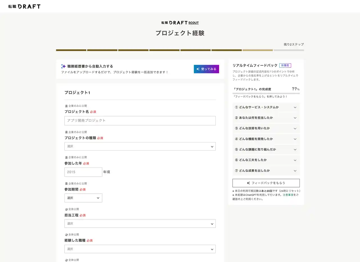The image size is (360, 262).
Task: Click the 転職DRAFT logo in header
Action: [24, 6]
